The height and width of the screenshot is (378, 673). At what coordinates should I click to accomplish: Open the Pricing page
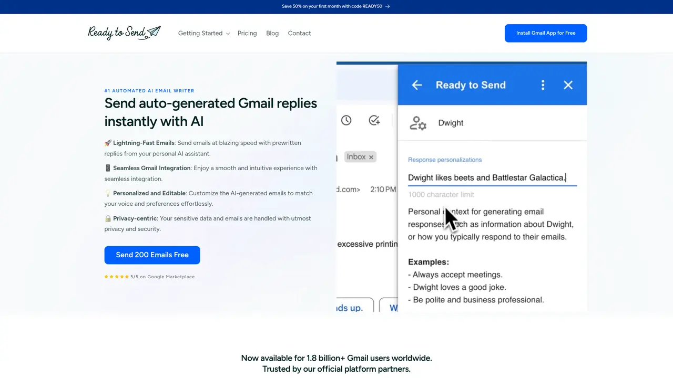[x=247, y=33]
